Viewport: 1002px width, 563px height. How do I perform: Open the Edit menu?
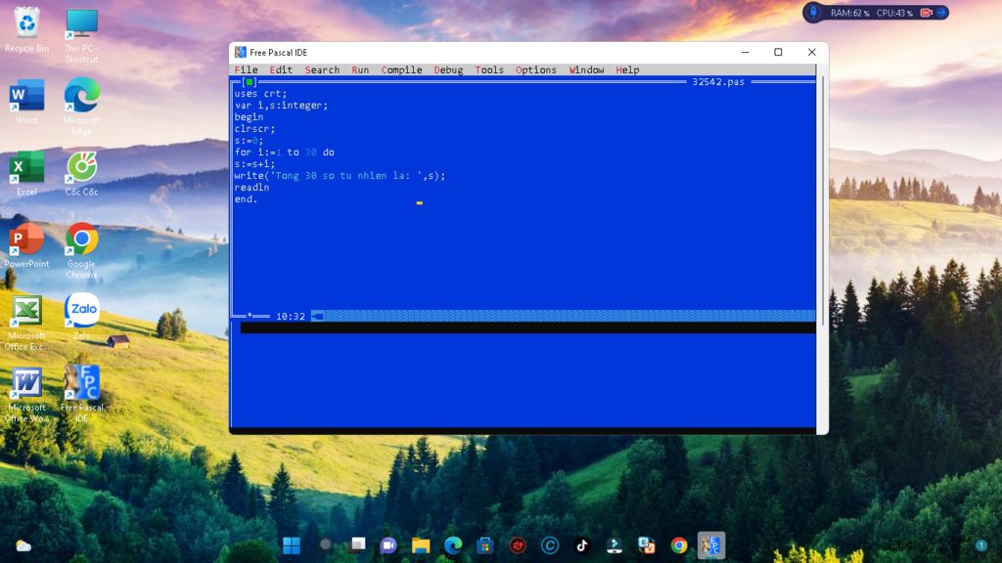[x=281, y=70]
